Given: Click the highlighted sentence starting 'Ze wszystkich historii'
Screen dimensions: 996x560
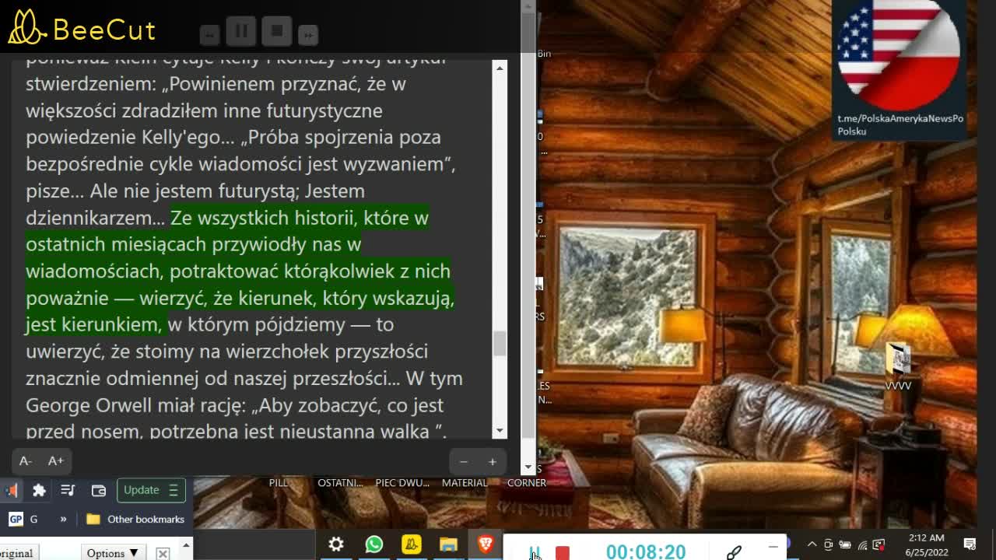Looking at the screenshot, I should [x=240, y=271].
